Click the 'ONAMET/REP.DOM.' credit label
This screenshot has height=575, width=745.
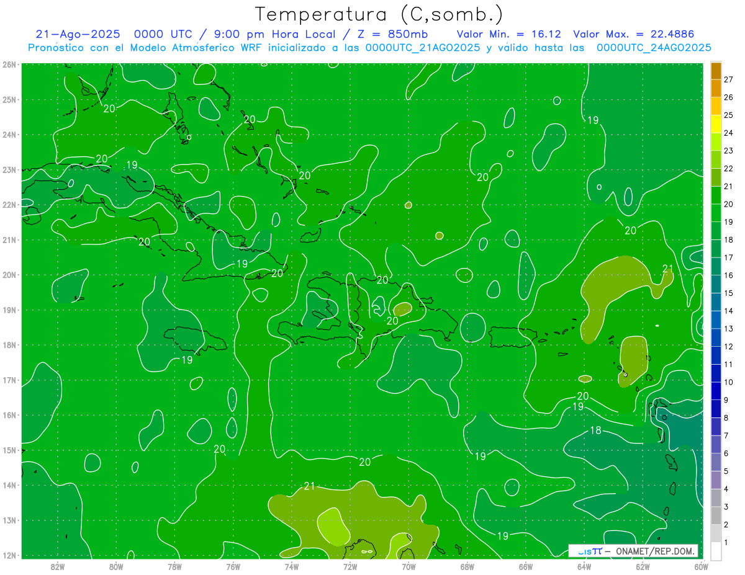click(x=656, y=551)
